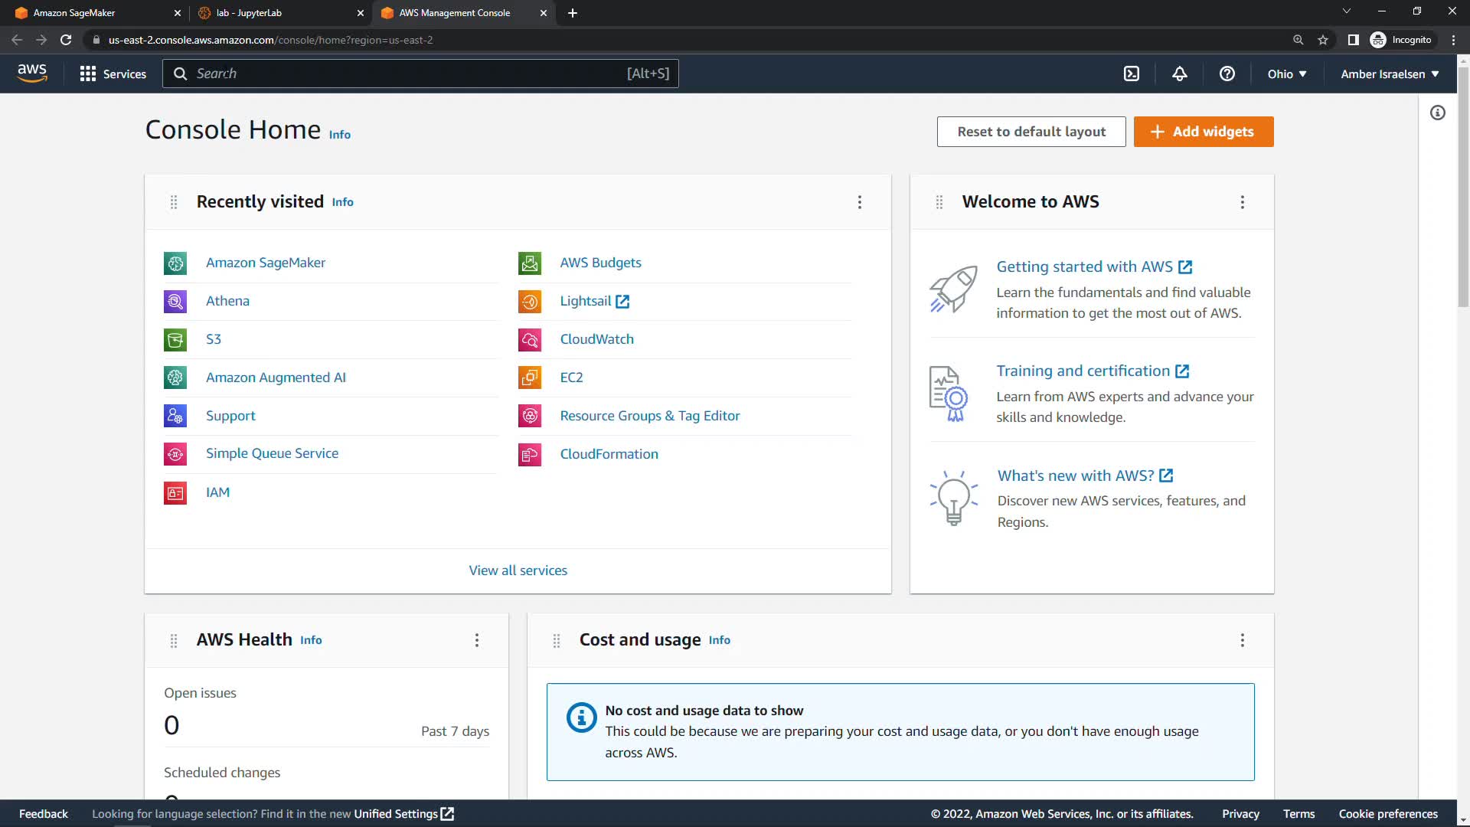Image resolution: width=1470 pixels, height=827 pixels.
Task: Expand the Ohio region dropdown
Action: (x=1286, y=74)
